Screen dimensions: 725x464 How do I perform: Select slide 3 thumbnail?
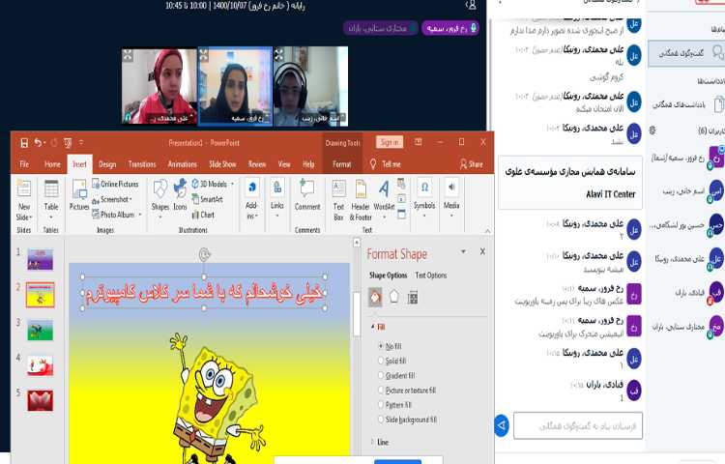click(x=41, y=330)
